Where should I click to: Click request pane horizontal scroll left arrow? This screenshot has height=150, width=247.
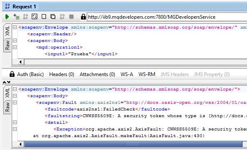[x=20, y=62]
